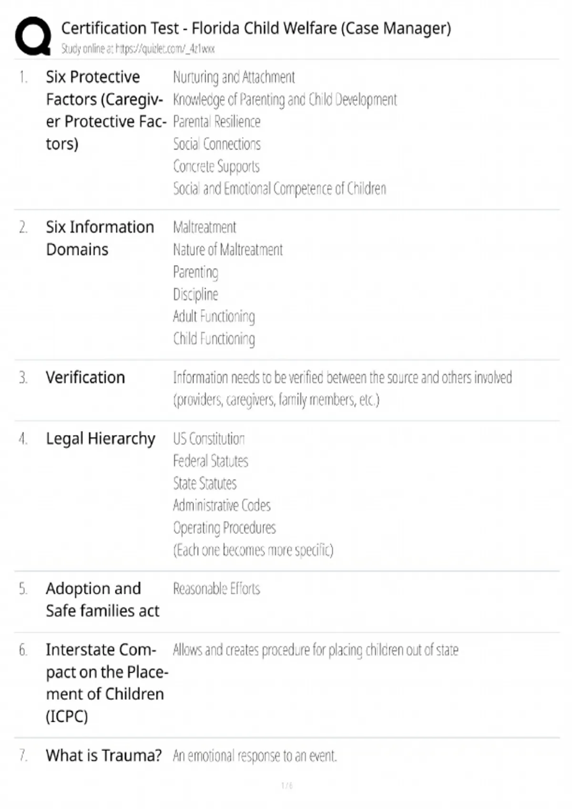Click the page number at the bottom
The width and height of the screenshot is (572, 811).
point(287,786)
